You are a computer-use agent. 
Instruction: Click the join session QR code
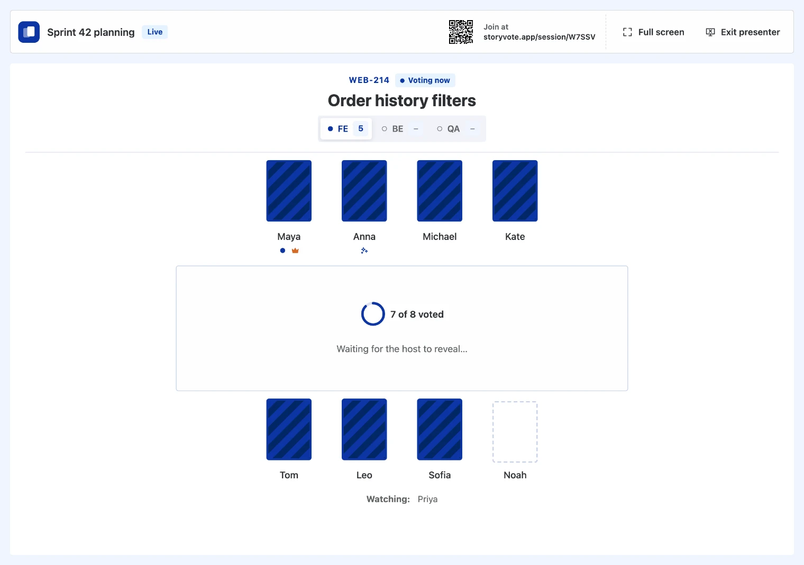click(x=461, y=32)
